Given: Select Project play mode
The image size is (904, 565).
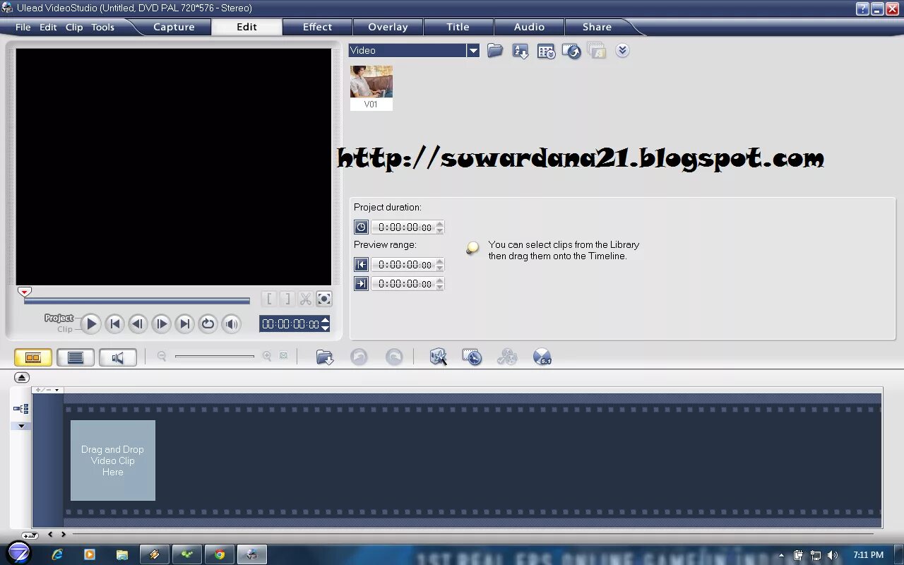Looking at the screenshot, I should (x=59, y=319).
